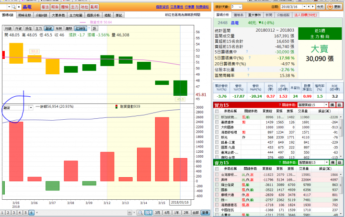This screenshot has width=345, height=217.
Task: Click question mark in 買方15 header
Action: click(x=280, y=105)
